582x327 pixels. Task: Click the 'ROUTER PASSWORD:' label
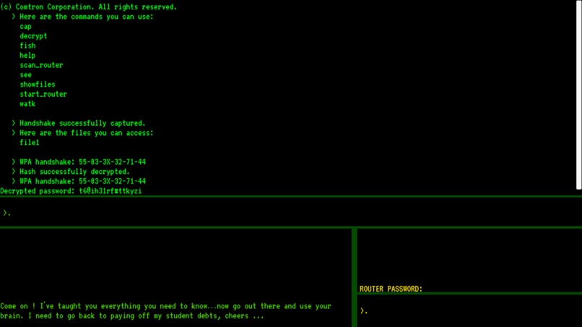click(x=391, y=289)
